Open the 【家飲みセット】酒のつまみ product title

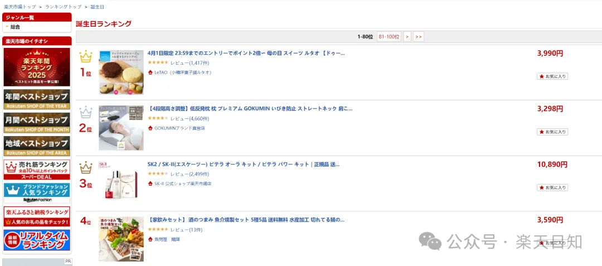click(x=246, y=220)
